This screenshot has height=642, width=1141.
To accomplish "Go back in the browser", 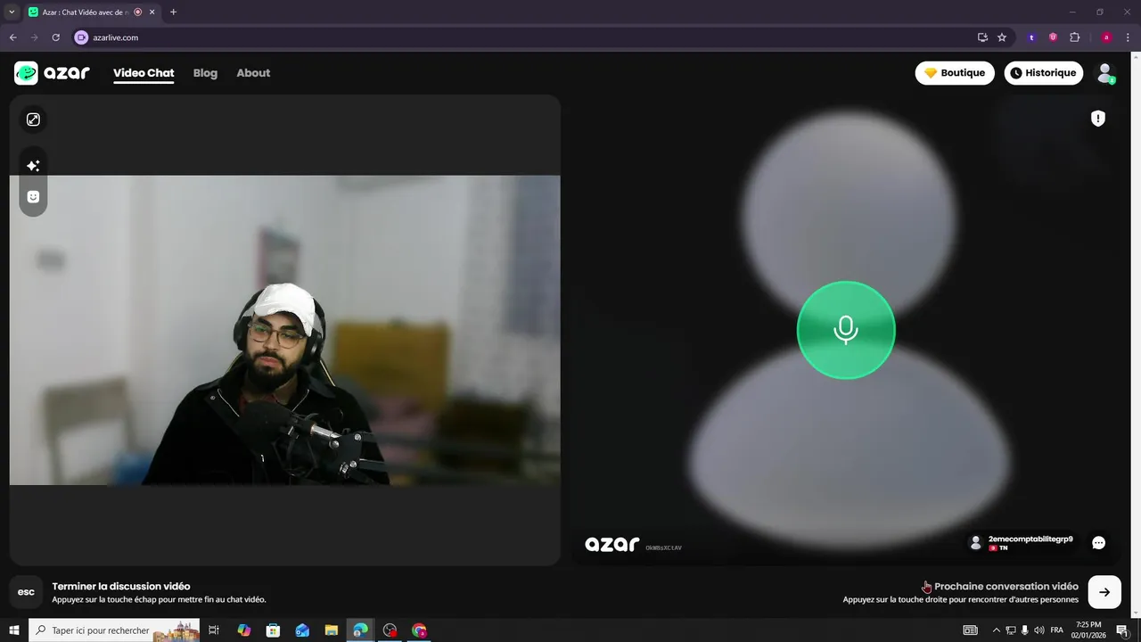I will pyautogui.click(x=12, y=37).
